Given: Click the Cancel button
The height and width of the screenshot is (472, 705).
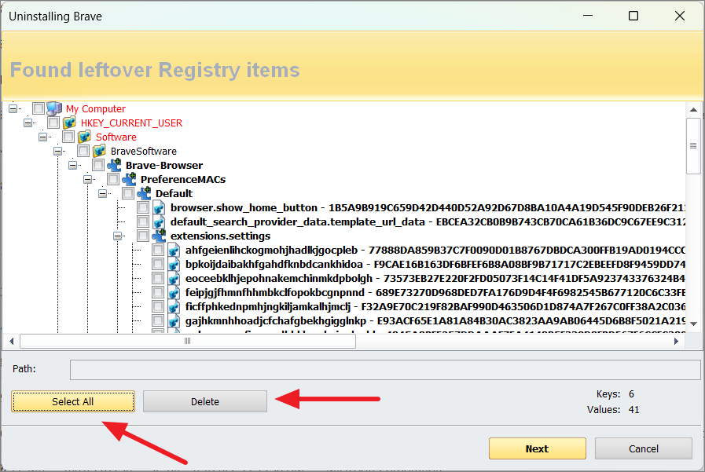Looking at the screenshot, I should pyautogui.click(x=644, y=448).
